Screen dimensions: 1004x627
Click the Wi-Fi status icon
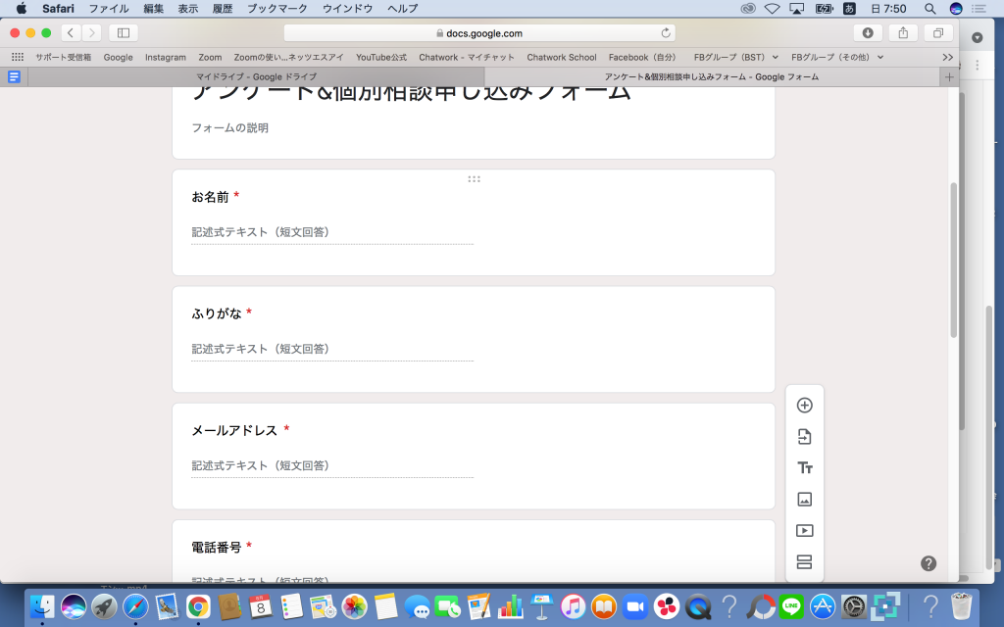[773, 8]
